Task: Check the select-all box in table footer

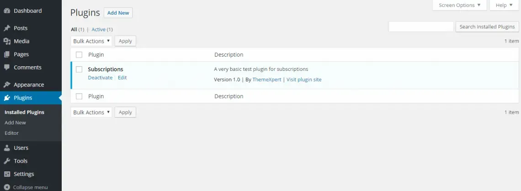Action: coord(79,96)
